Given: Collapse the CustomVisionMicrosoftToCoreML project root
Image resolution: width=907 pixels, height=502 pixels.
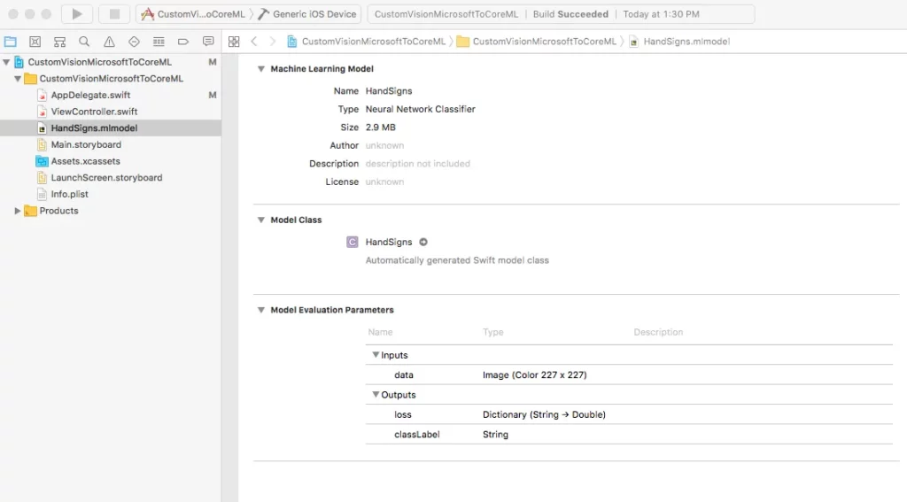Looking at the screenshot, I should coord(6,62).
